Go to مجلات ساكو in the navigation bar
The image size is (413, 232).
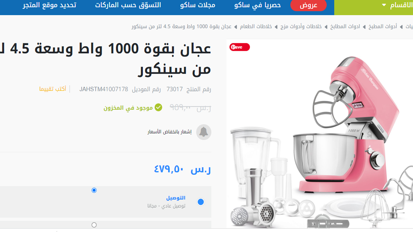point(198,5)
